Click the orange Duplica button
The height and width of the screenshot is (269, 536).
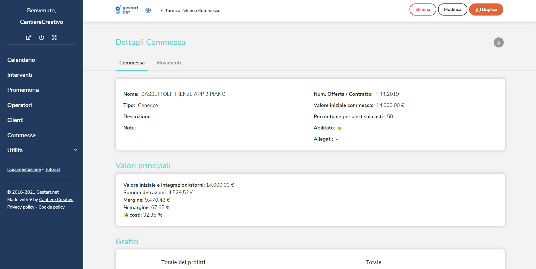(x=486, y=9)
